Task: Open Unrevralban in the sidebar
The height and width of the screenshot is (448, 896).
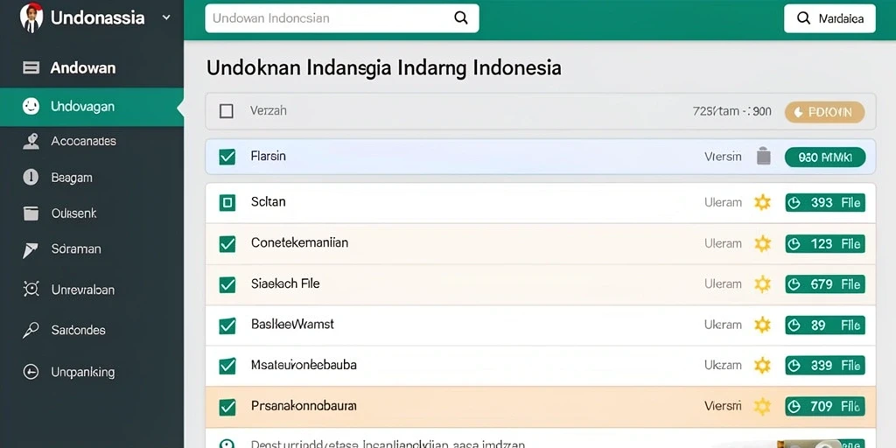Action: [83, 290]
